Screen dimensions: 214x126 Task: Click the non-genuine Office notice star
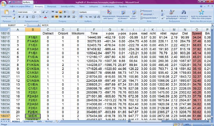(201, 12)
